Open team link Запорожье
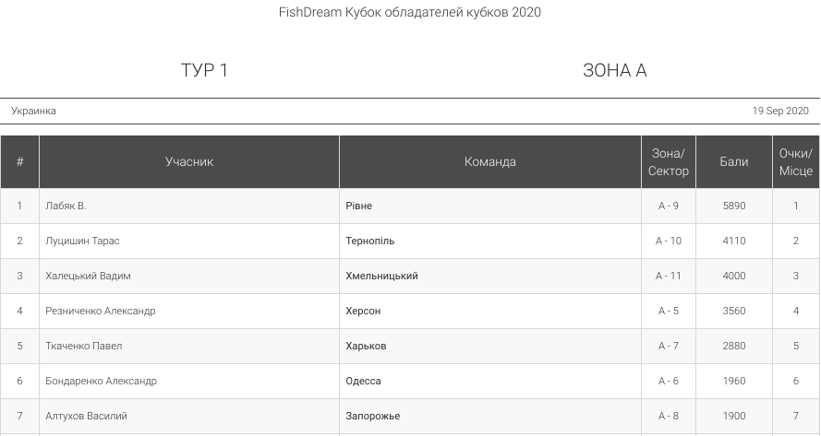The width and height of the screenshot is (821, 436). tap(373, 416)
